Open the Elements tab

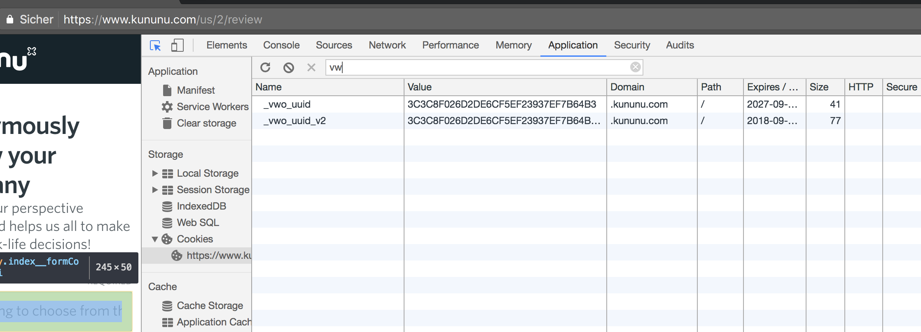pyautogui.click(x=227, y=45)
